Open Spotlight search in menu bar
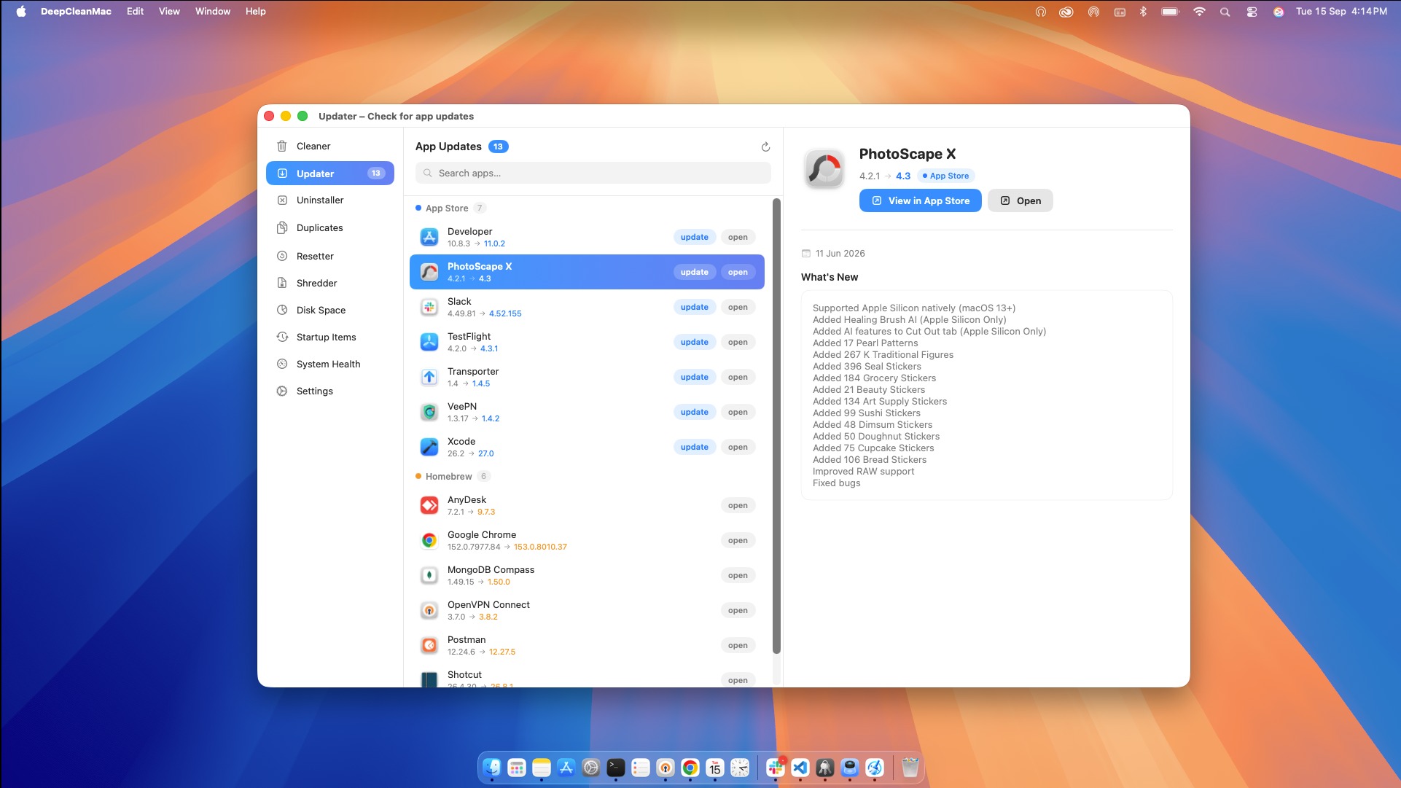The width and height of the screenshot is (1401, 788). coord(1225,12)
